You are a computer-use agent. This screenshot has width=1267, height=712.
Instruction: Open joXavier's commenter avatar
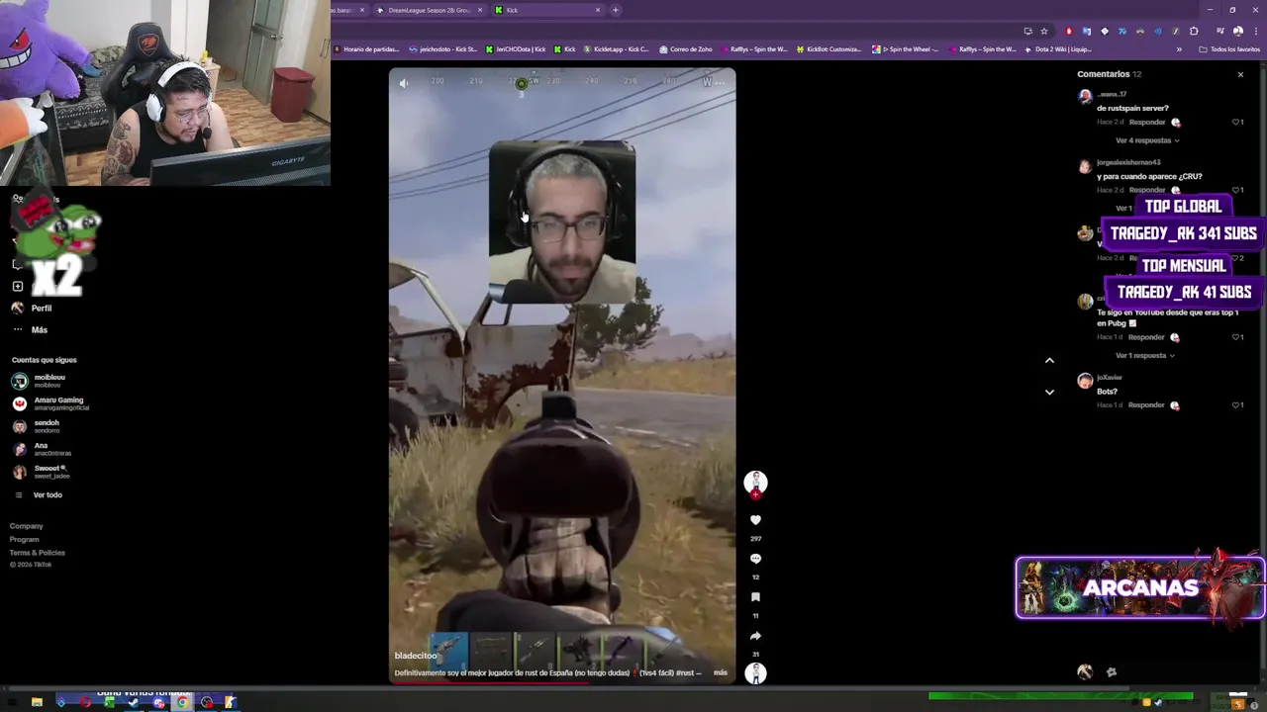click(1085, 381)
